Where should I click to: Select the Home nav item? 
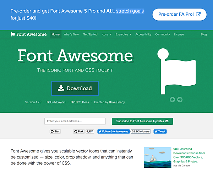click(56, 34)
